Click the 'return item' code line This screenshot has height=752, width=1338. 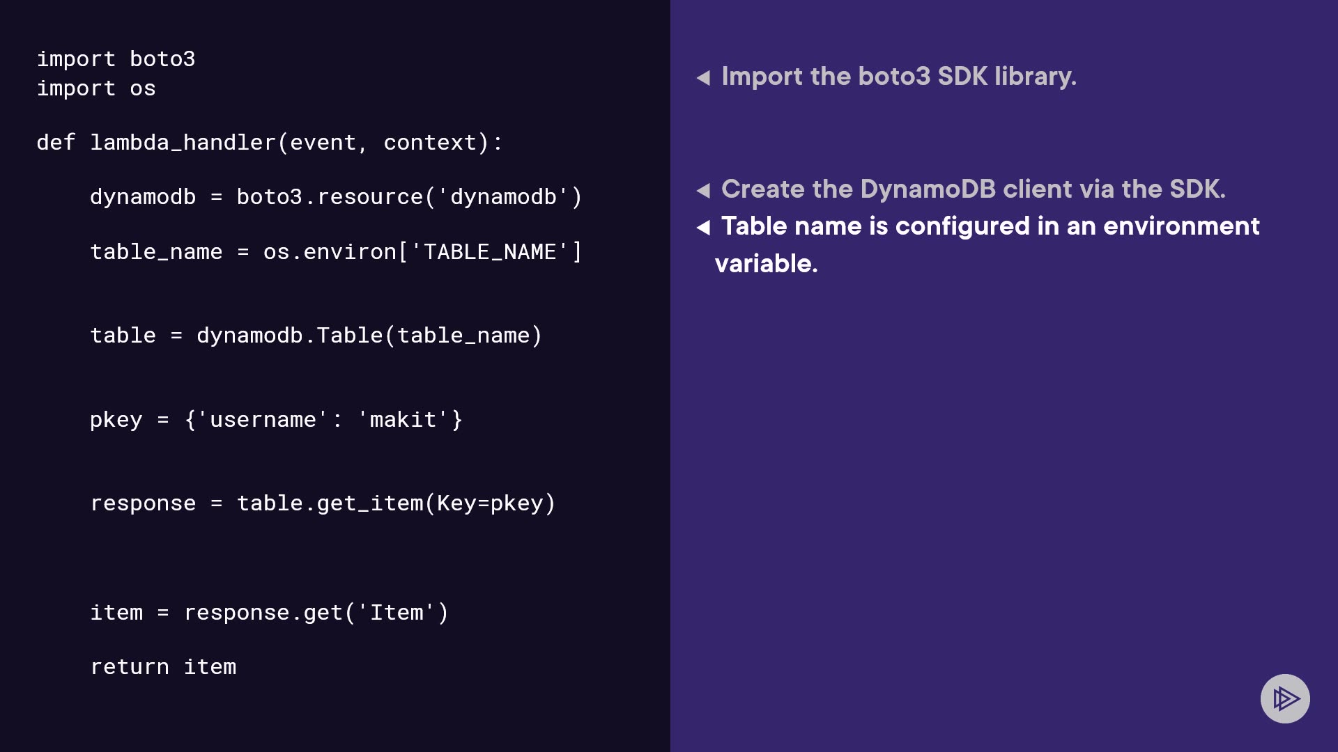pyautogui.click(x=163, y=667)
